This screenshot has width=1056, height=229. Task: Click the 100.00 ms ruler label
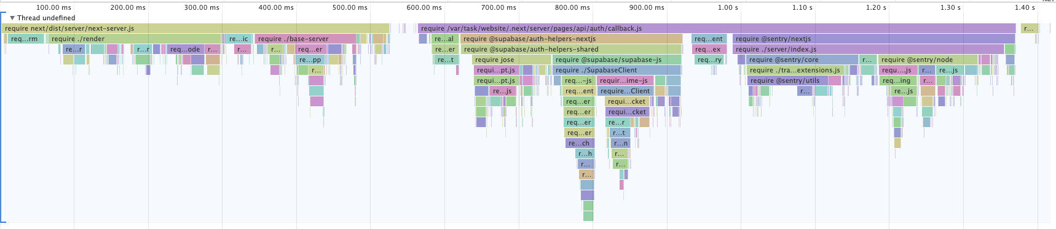point(54,7)
